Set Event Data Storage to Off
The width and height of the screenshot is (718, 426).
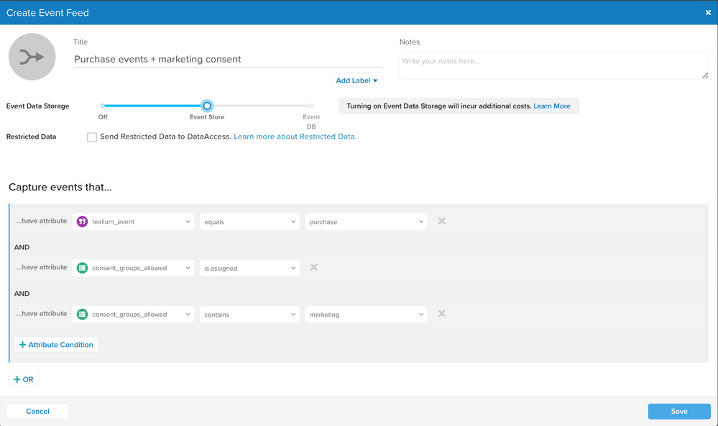tap(103, 106)
